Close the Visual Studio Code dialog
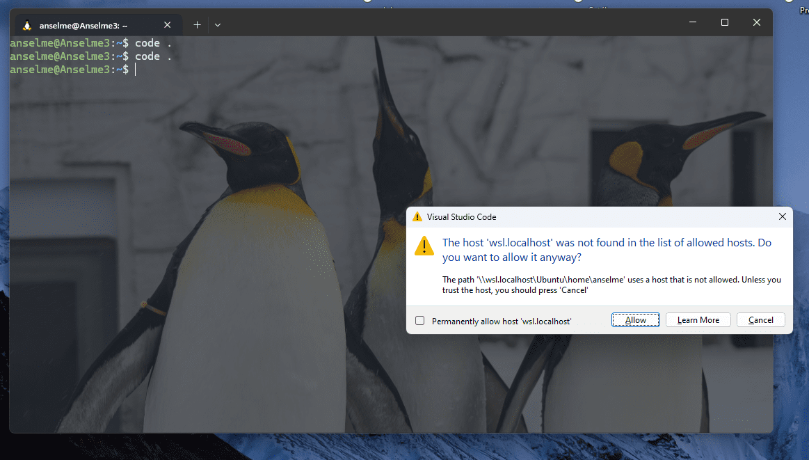809x460 pixels. tap(782, 217)
